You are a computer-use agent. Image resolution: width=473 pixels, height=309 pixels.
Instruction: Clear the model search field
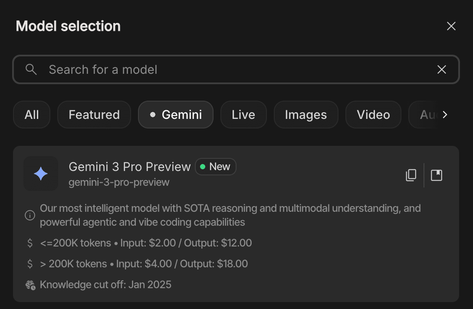point(441,69)
